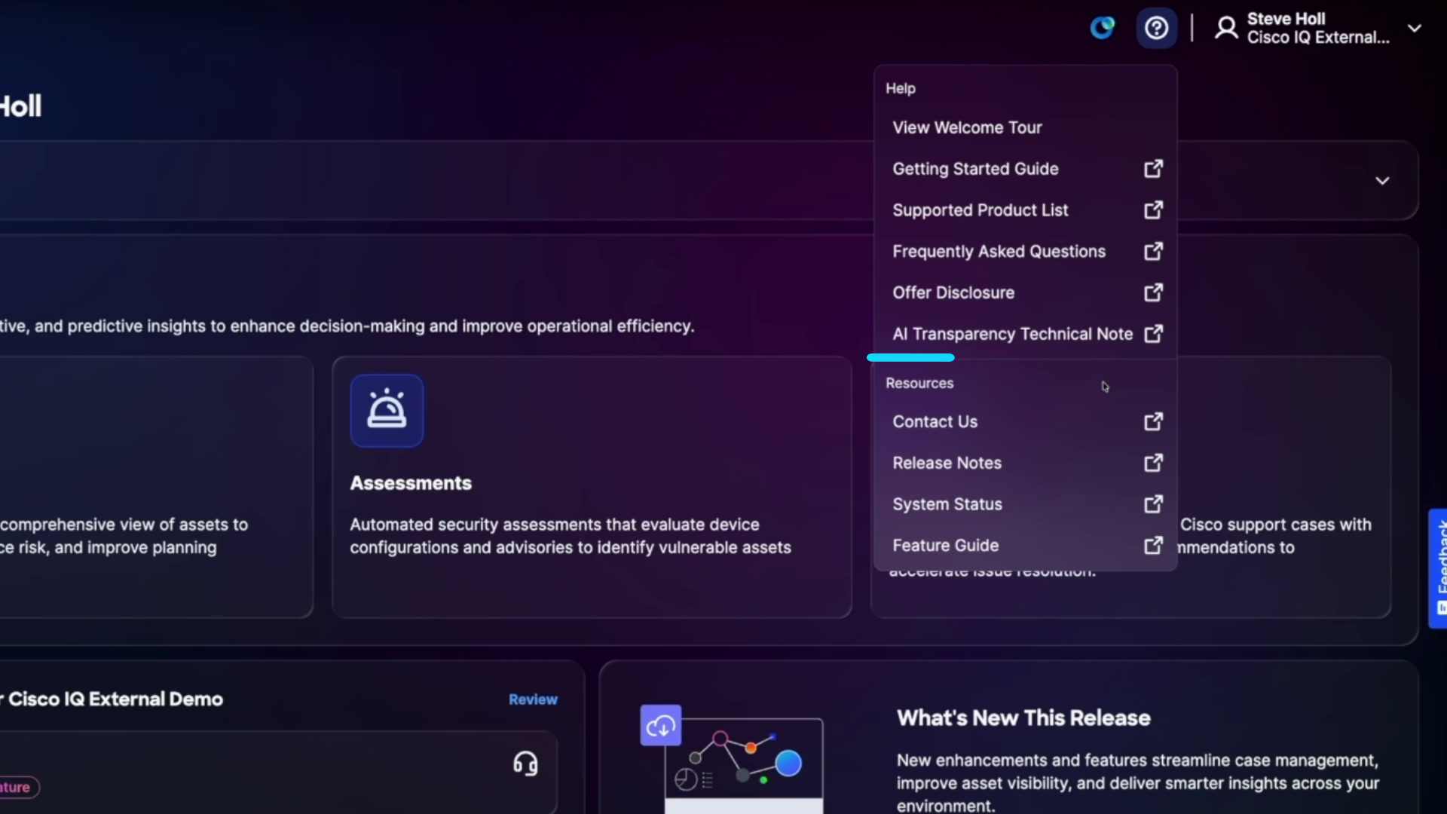Click external link icon beside Feature Guide
The image size is (1447, 814).
[1153, 545]
